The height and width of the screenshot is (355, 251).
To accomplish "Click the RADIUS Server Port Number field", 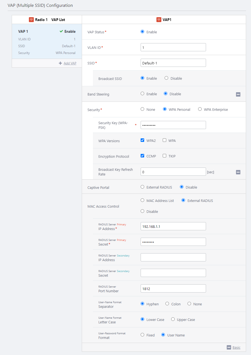I will coord(173,288).
